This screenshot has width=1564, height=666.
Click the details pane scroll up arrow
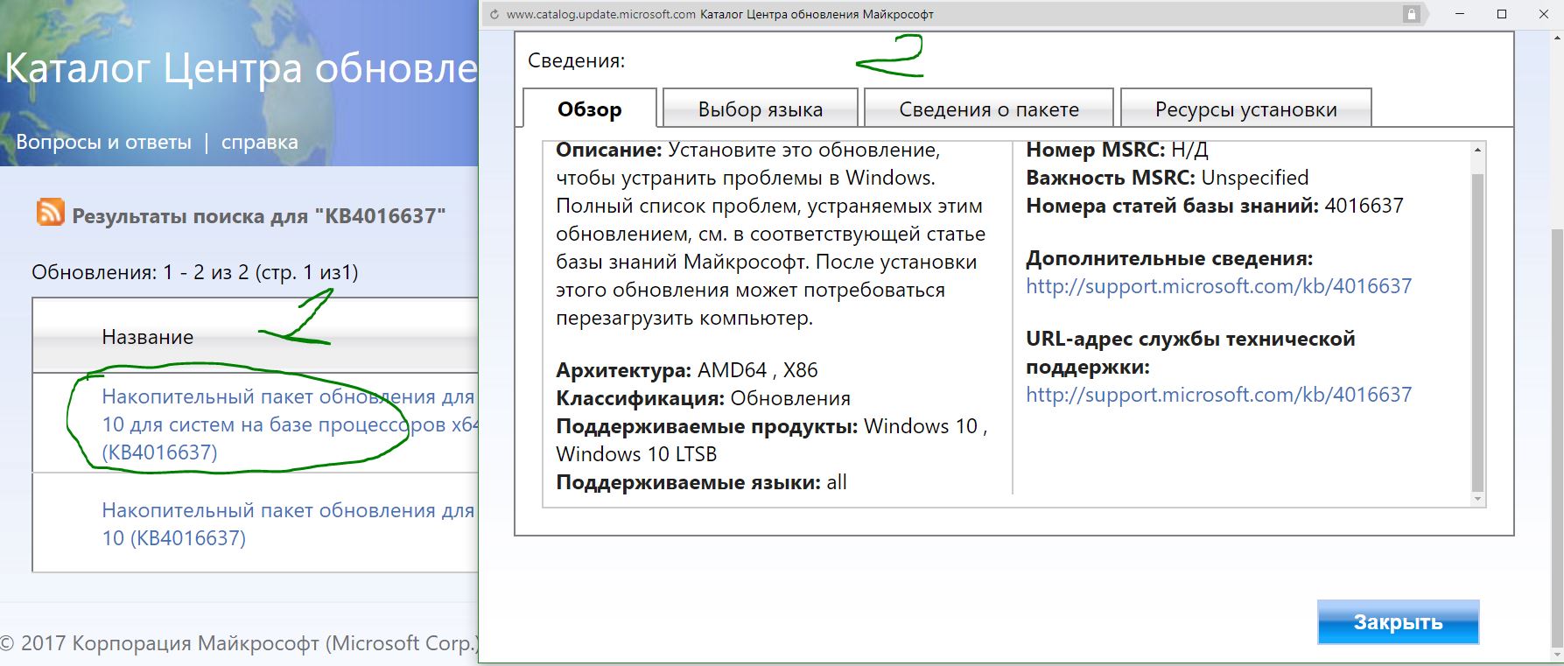pyautogui.click(x=1477, y=151)
